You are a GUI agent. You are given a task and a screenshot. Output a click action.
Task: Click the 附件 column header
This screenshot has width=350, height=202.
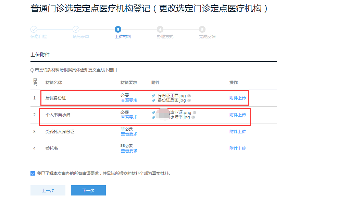tap(155, 82)
